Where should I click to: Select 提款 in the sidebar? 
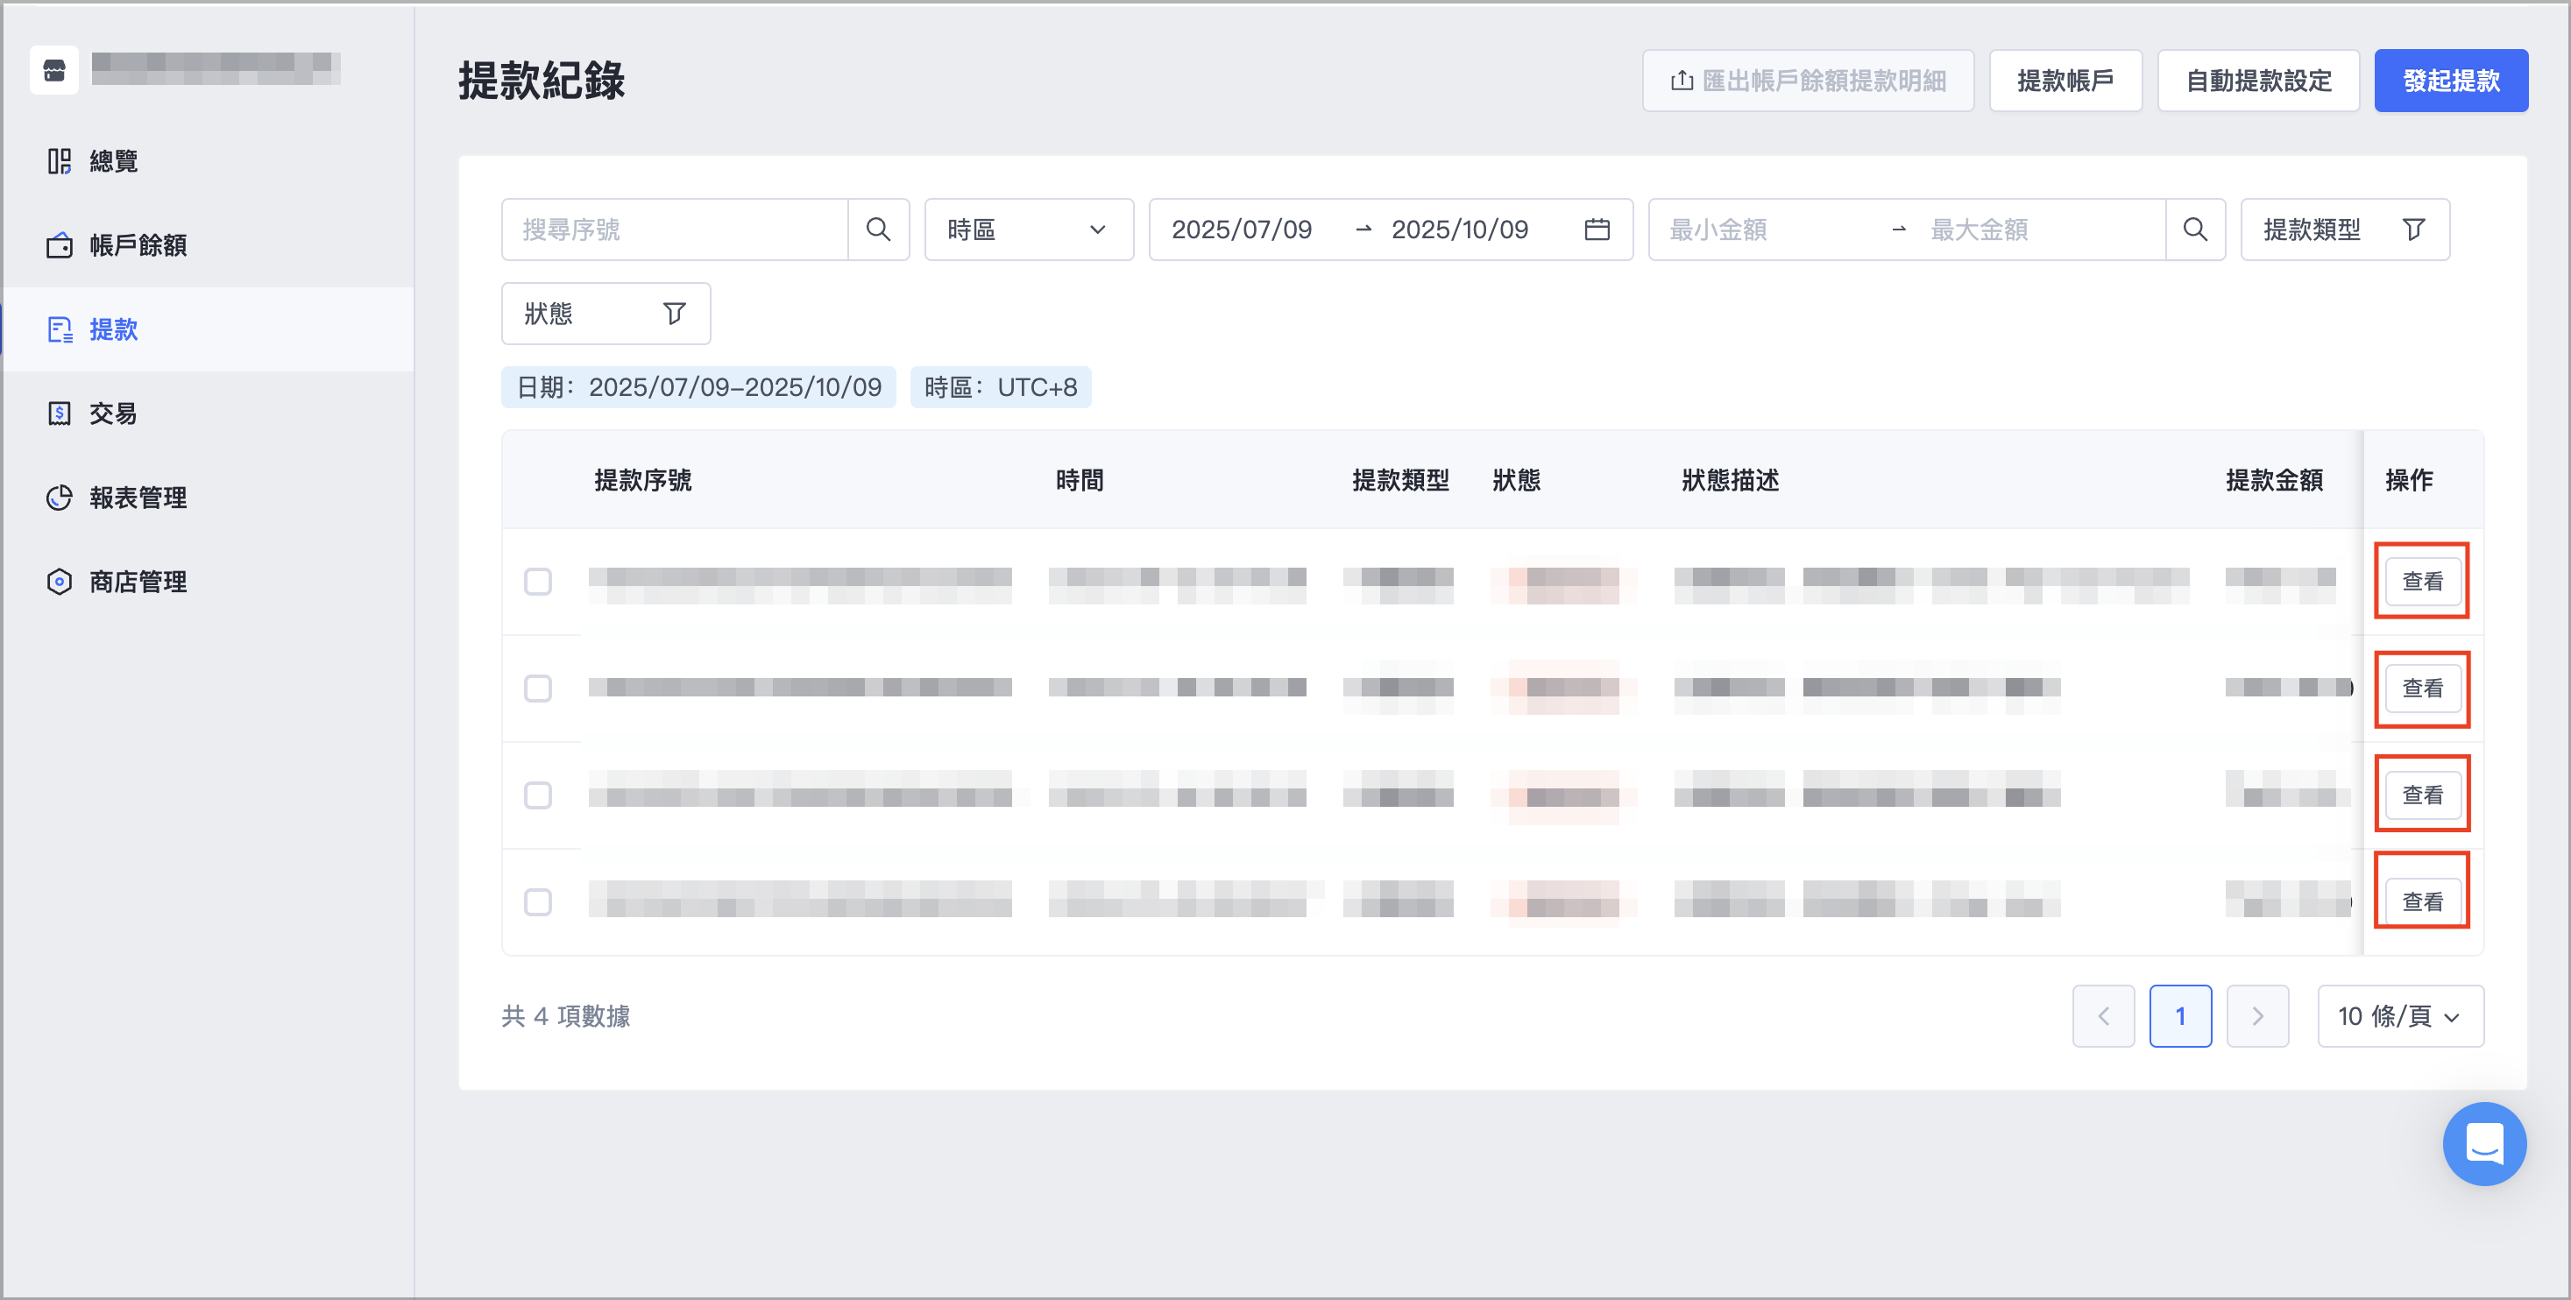[208, 329]
